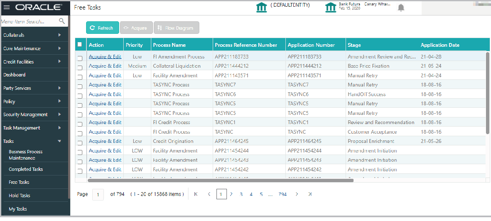Click the Oracle logo
This screenshot has width=491, height=221.
(38, 7)
